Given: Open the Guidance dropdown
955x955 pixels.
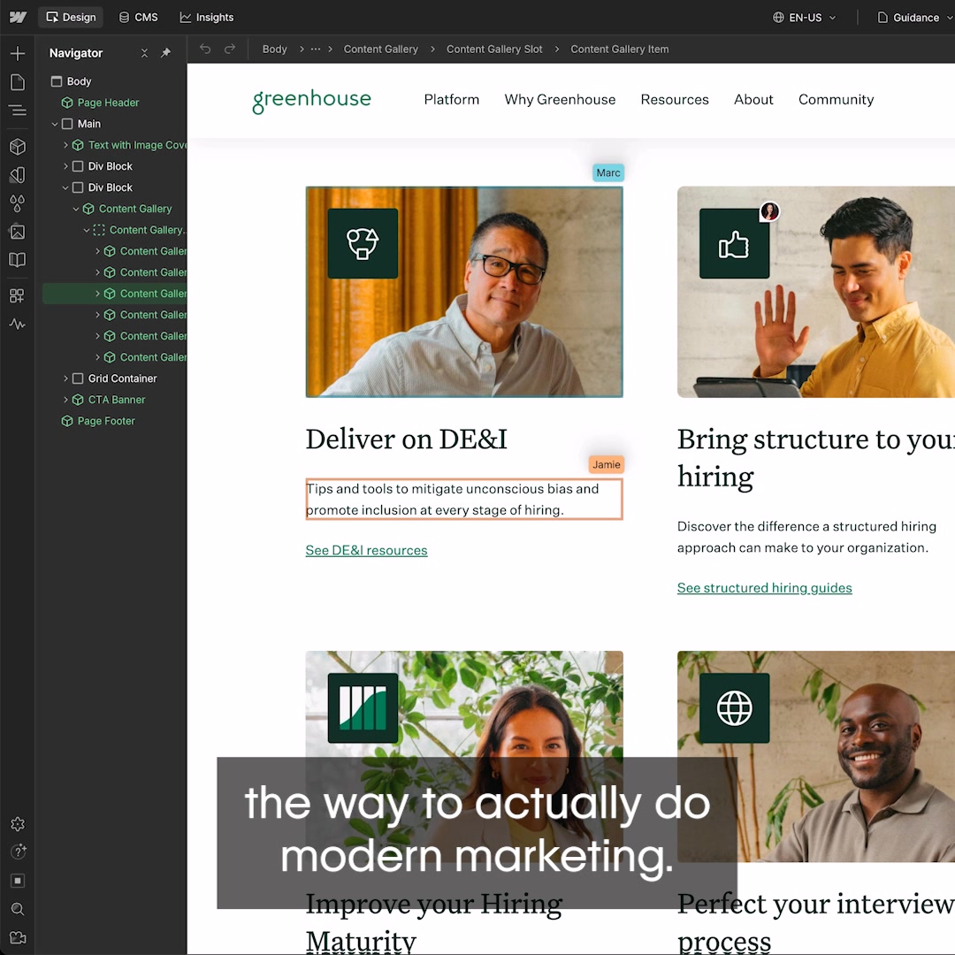Looking at the screenshot, I should click(915, 18).
